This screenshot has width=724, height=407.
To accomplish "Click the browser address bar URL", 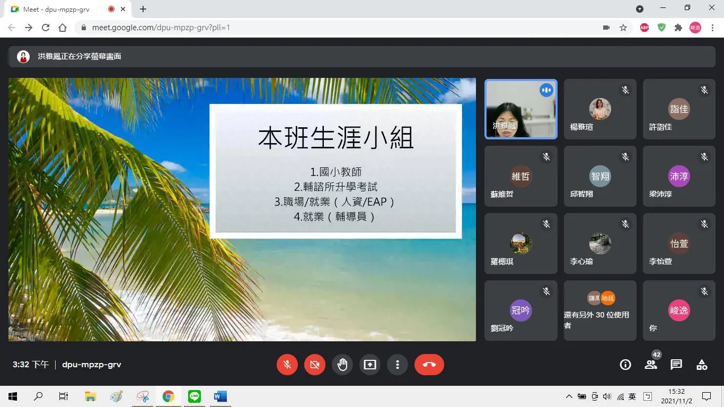I will point(161,28).
